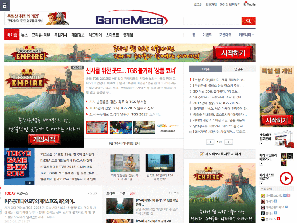Click 독일산 '왕좌의 게임' top-left banner
This screenshot has width=297, height=223.
tap(37, 18)
